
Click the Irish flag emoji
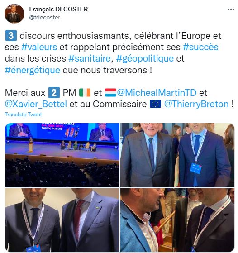pyautogui.click(x=85, y=93)
